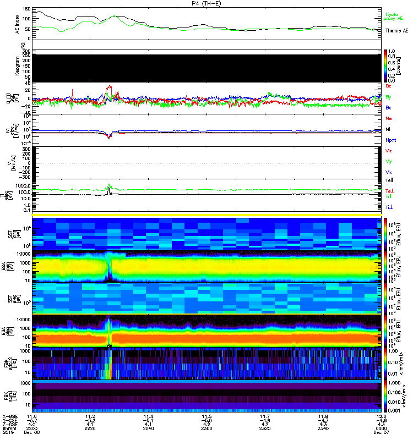Click the X-GSE value 11.5

(206, 416)
